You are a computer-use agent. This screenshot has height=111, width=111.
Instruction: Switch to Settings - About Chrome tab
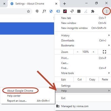(34, 4)
